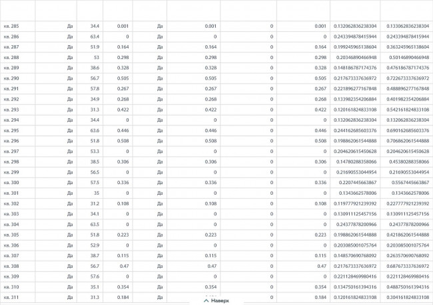Click the area value 35.1
Screen dimensions: 433x305
(x=95, y=287)
